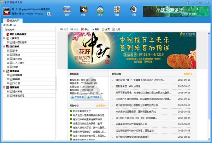Click the download icon next to 四国军棋
Screen dimensions: 212x143
pos(11,75)
